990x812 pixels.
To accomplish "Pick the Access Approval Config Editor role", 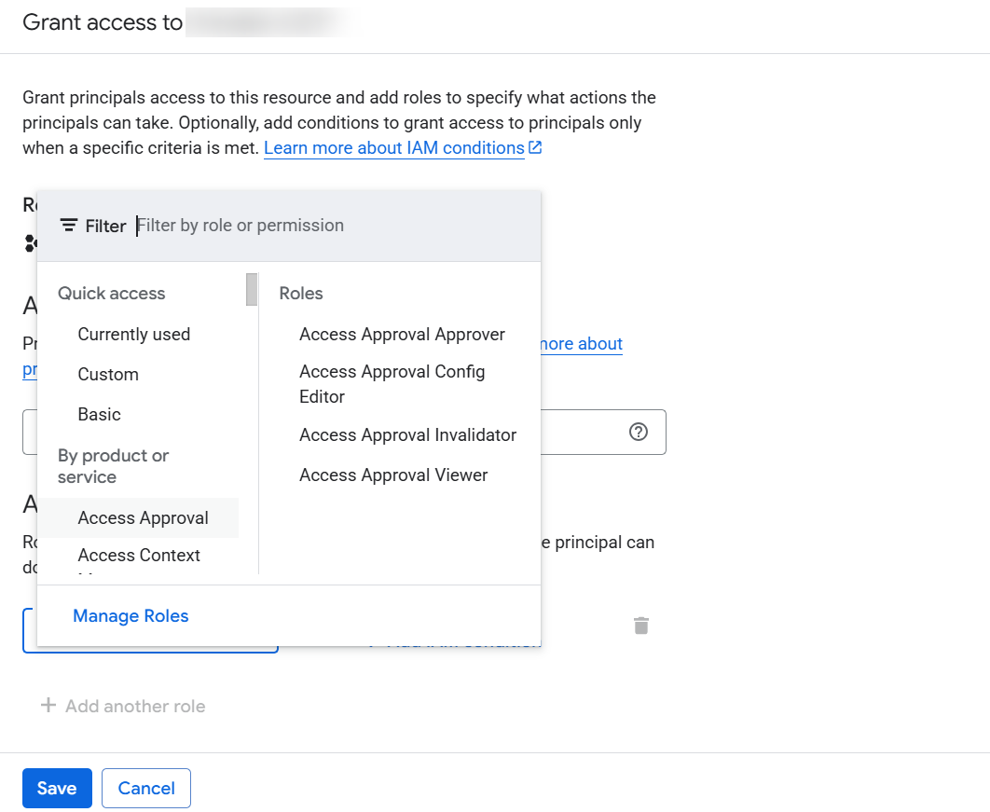I will click(392, 384).
